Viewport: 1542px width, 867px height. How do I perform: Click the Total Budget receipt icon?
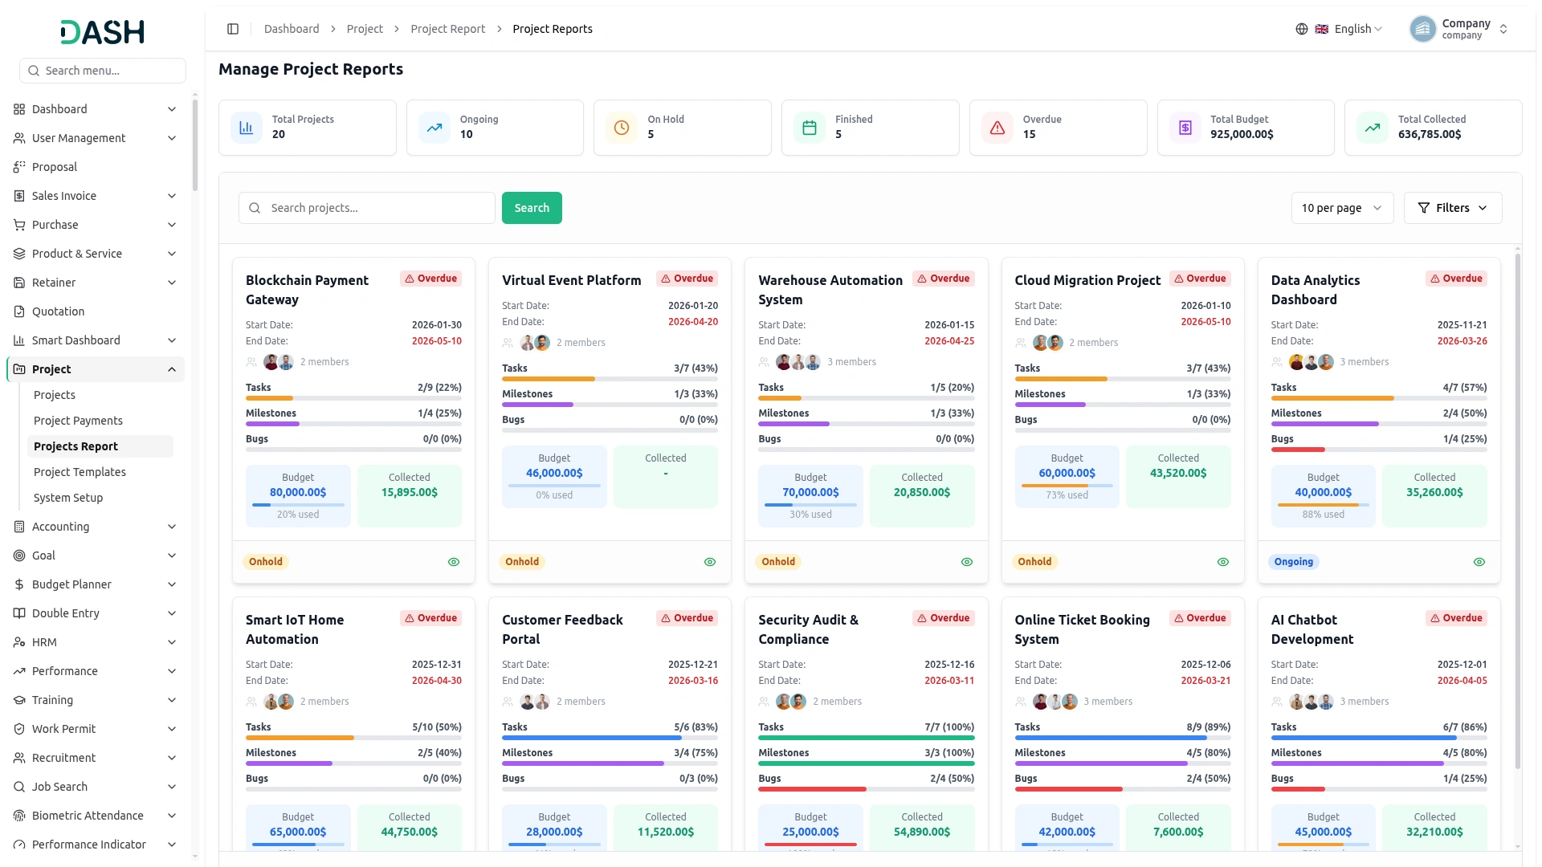1185,128
